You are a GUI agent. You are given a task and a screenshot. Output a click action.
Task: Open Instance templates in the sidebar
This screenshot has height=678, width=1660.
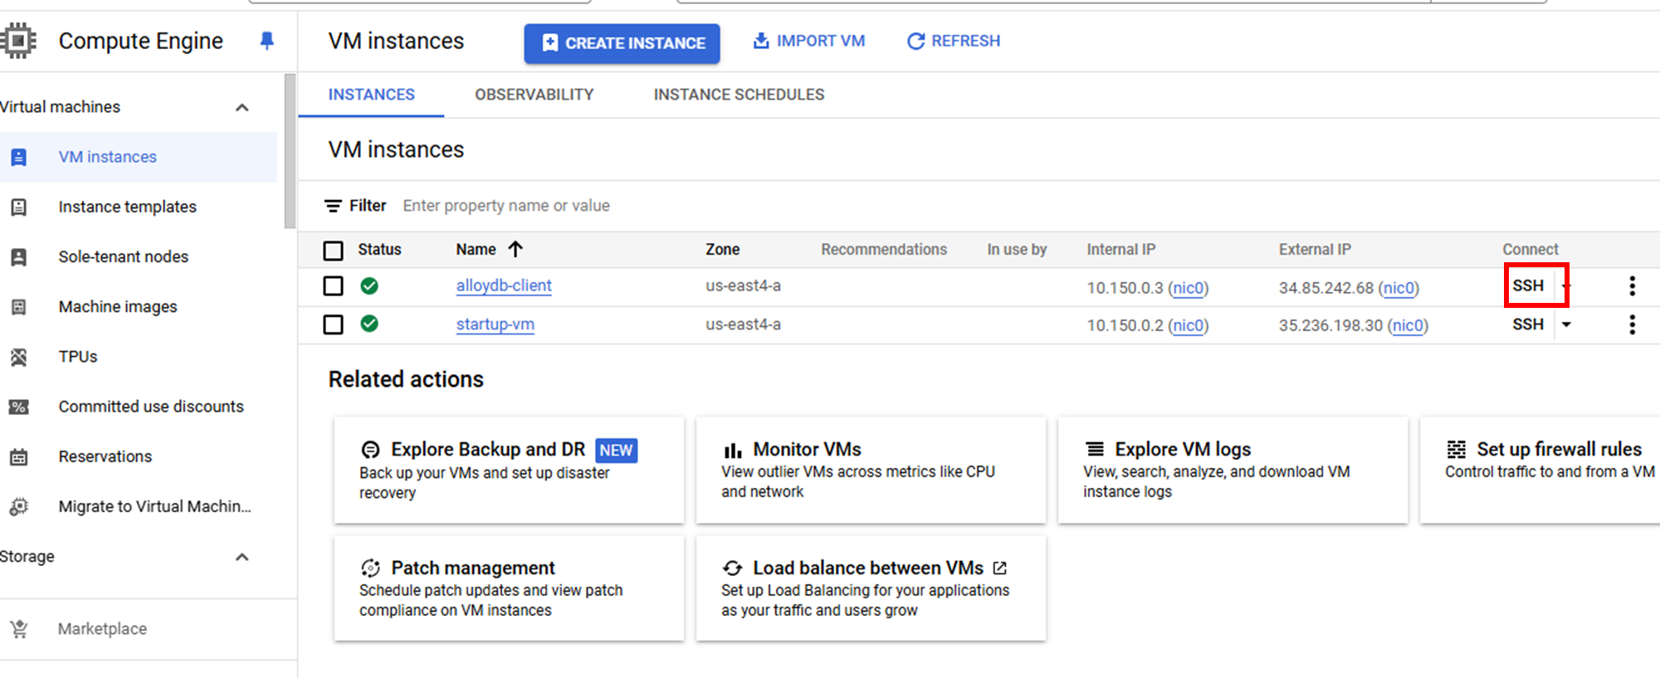click(128, 207)
